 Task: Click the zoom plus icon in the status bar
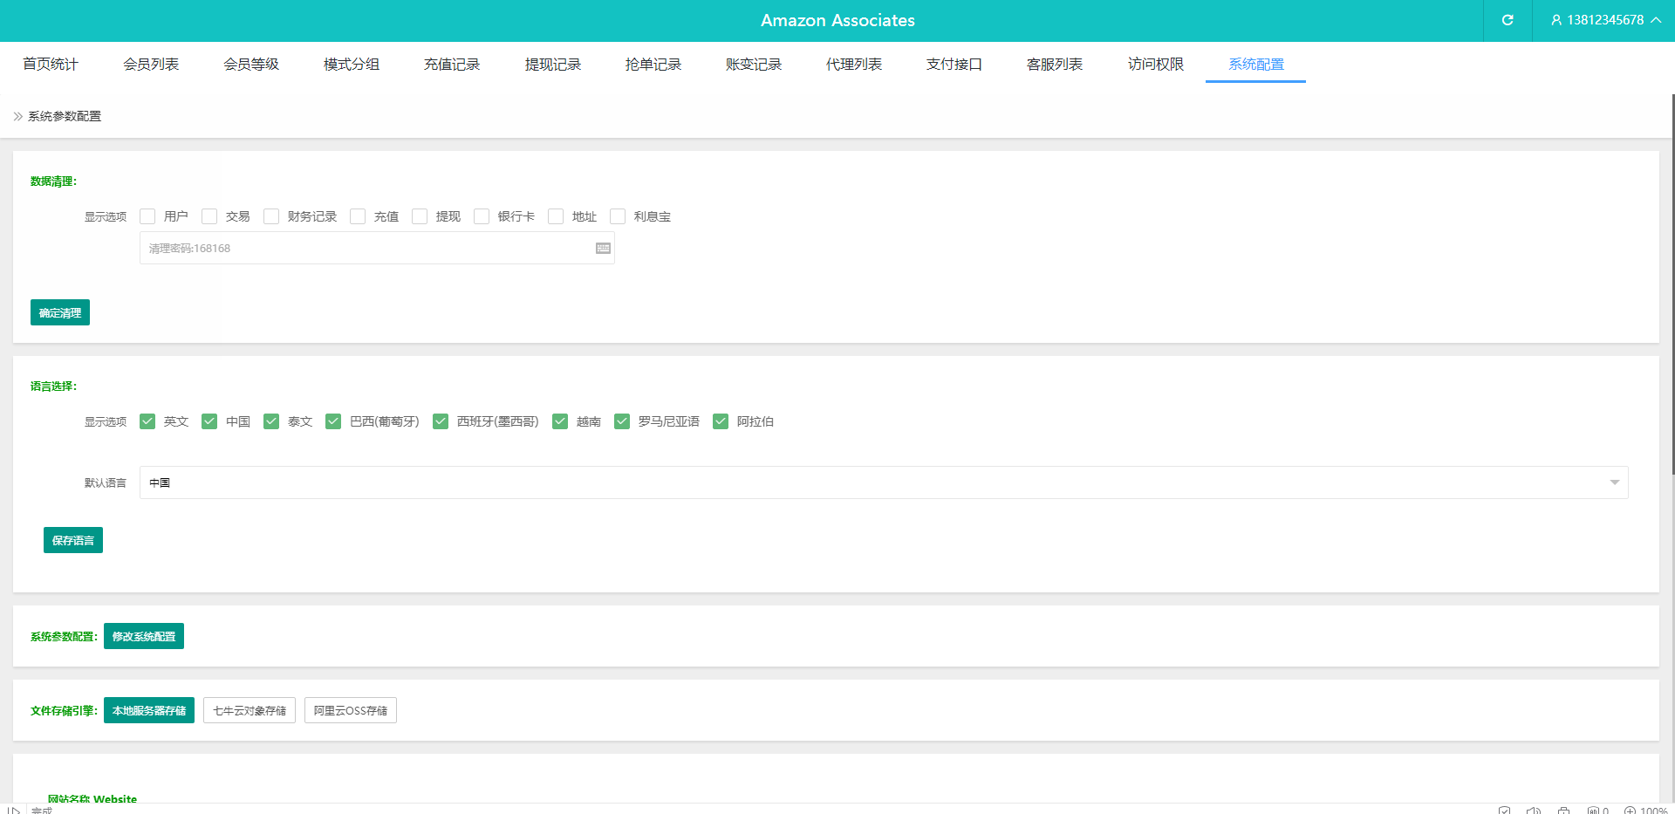coord(1630,810)
